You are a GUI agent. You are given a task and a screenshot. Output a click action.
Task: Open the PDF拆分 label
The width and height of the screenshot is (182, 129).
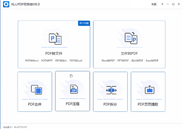pyautogui.click(x=110, y=104)
